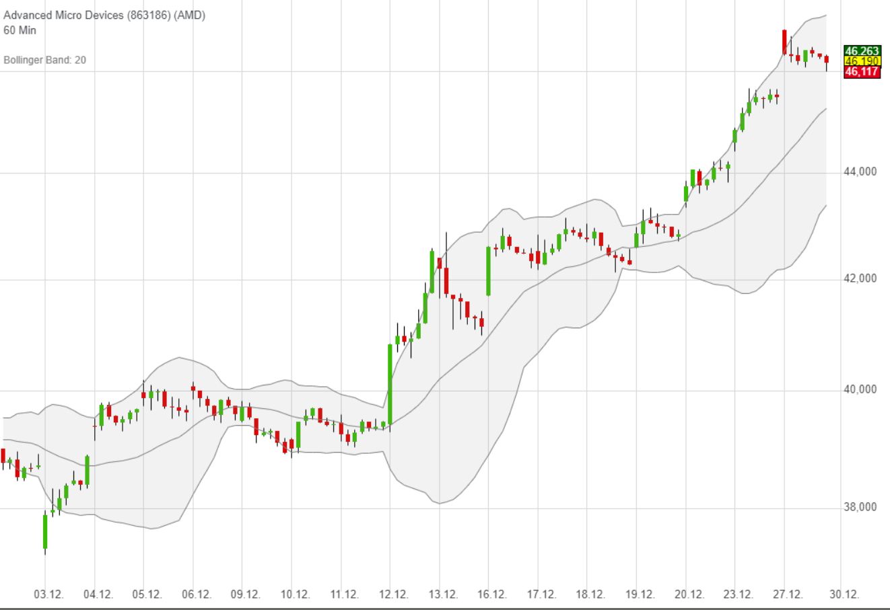Click the 30.12. date label

pyautogui.click(x=844, y=595)
